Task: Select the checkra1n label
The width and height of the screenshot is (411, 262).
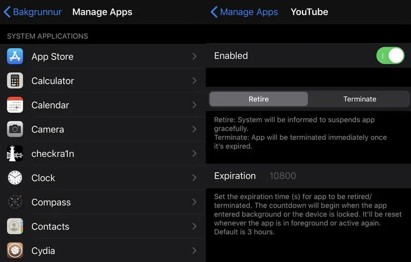Action: 53,154
